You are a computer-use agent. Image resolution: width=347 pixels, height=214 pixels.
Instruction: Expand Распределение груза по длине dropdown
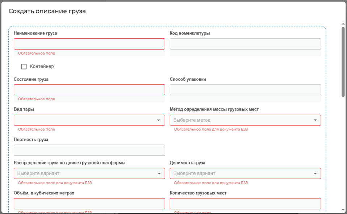(x=89, y=173)
